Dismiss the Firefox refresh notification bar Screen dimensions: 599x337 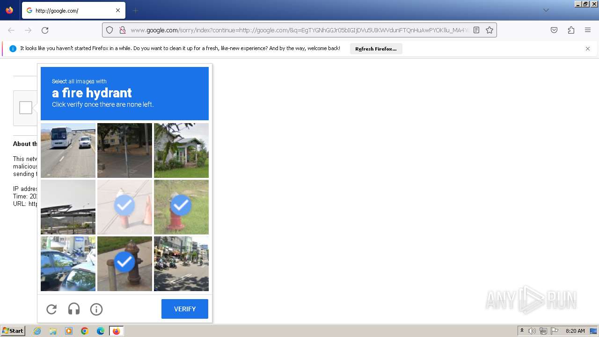[x=588, y=49]
